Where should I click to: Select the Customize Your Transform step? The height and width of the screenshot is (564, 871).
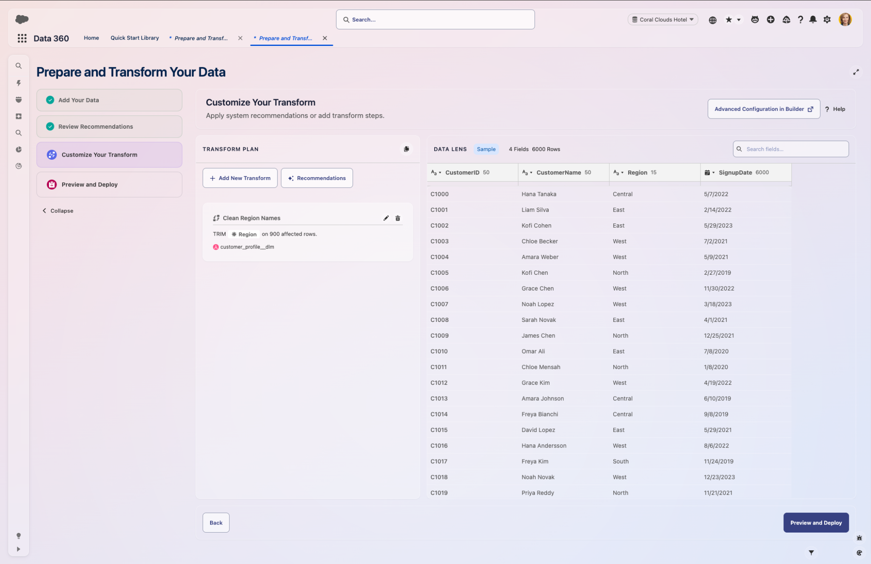[109, 155]
